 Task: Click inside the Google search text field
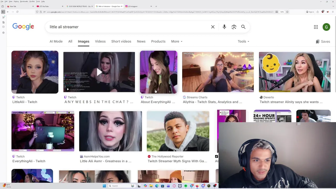point(129,27)
